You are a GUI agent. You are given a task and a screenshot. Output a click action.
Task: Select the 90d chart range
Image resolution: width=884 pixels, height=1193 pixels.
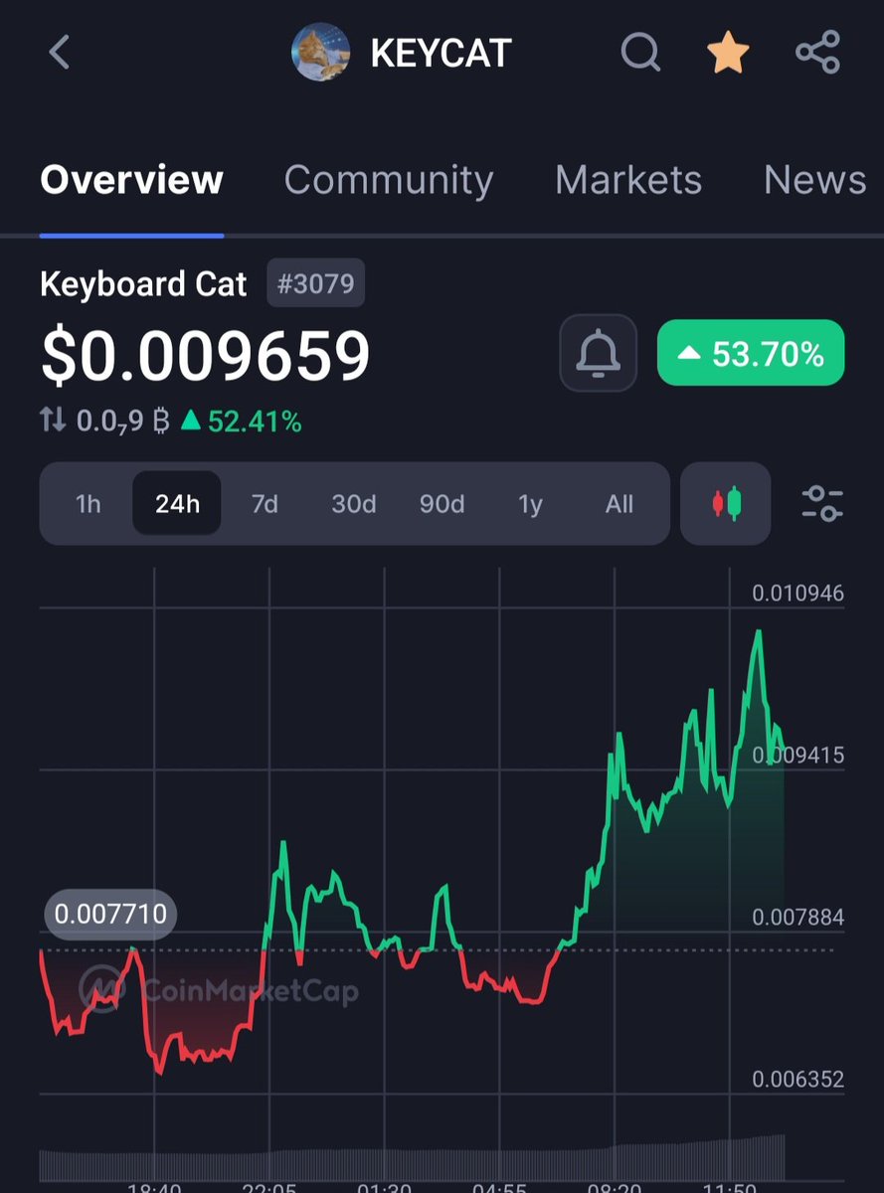[442, 504]
